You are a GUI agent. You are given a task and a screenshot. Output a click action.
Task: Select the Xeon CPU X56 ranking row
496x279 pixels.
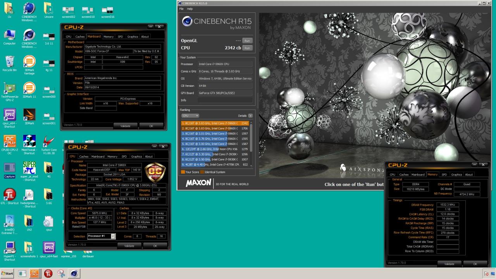[215, 149]
